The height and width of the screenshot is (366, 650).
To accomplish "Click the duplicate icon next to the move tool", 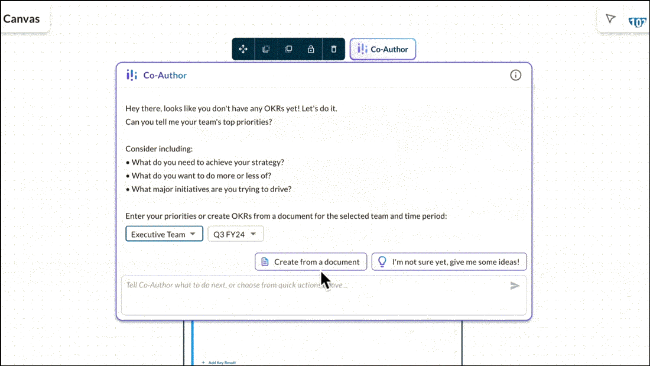I will coord(266,49).
